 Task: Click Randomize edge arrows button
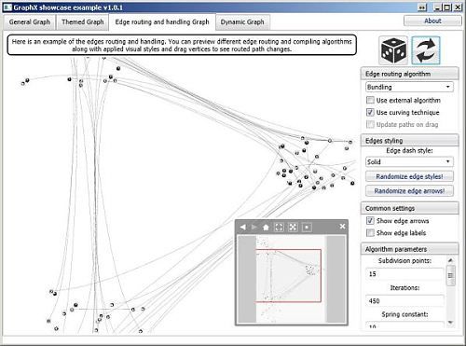pyautogui.click(x=409, y=191)
